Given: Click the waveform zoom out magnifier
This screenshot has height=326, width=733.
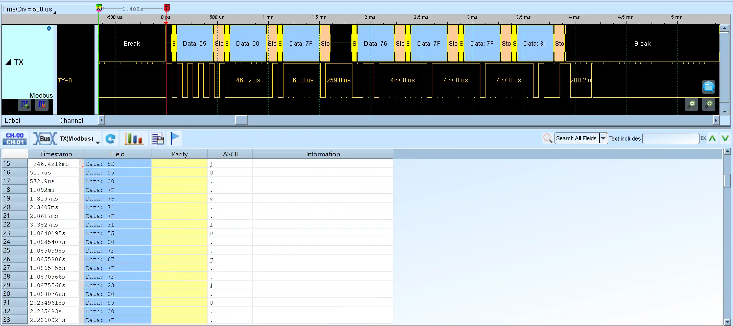Looking at the screenshot, I should pyautogui.click(x=691, y=104).
